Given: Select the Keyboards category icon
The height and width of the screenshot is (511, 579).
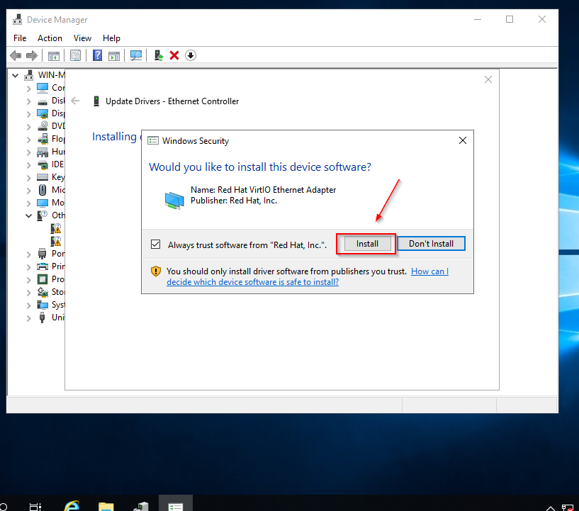Looking at the screenshot, I should click(43, 177).
